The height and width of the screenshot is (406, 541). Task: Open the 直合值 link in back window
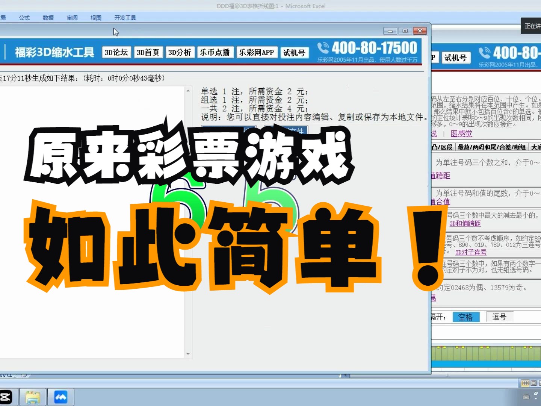tap(440, 202)
